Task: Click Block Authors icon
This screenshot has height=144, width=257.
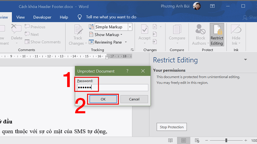Action: [200, 29]
